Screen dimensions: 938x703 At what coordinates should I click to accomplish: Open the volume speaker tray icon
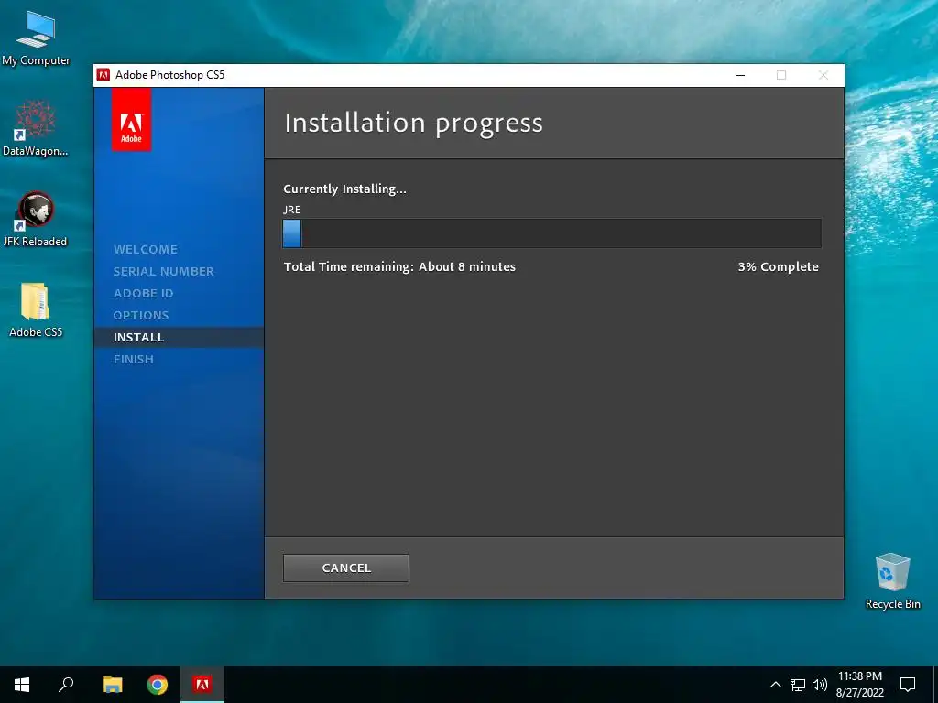coord(820,685)
